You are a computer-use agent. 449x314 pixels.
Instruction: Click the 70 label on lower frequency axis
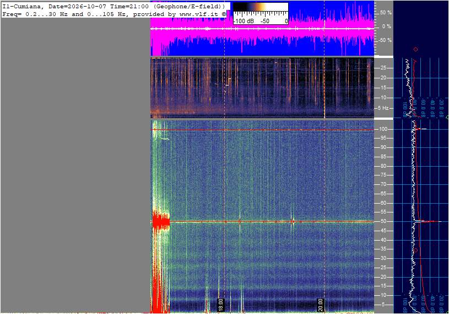[383, 184]
